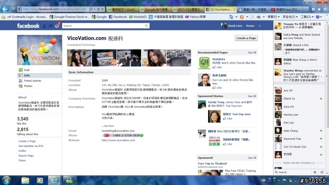Click the address bar refresh icon
This screenshot has height=185, width=329.
click(x=98, y=9)
